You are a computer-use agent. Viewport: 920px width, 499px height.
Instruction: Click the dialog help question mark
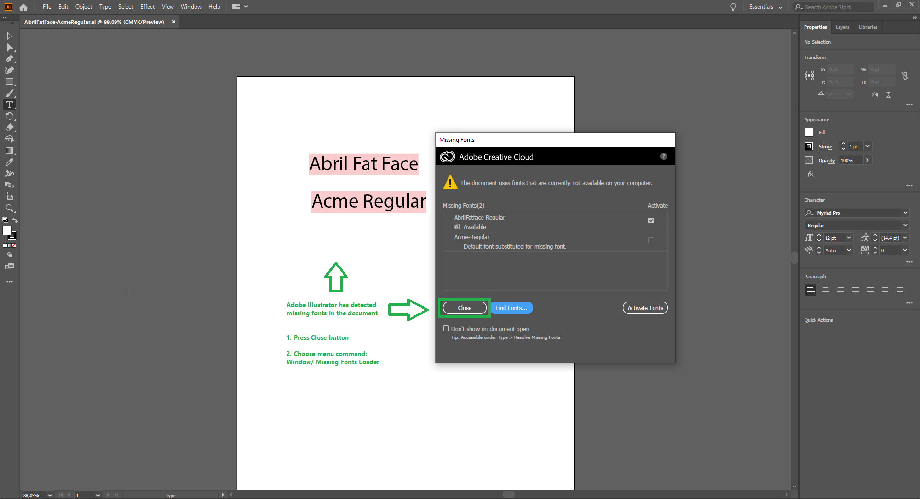[664, 156]
